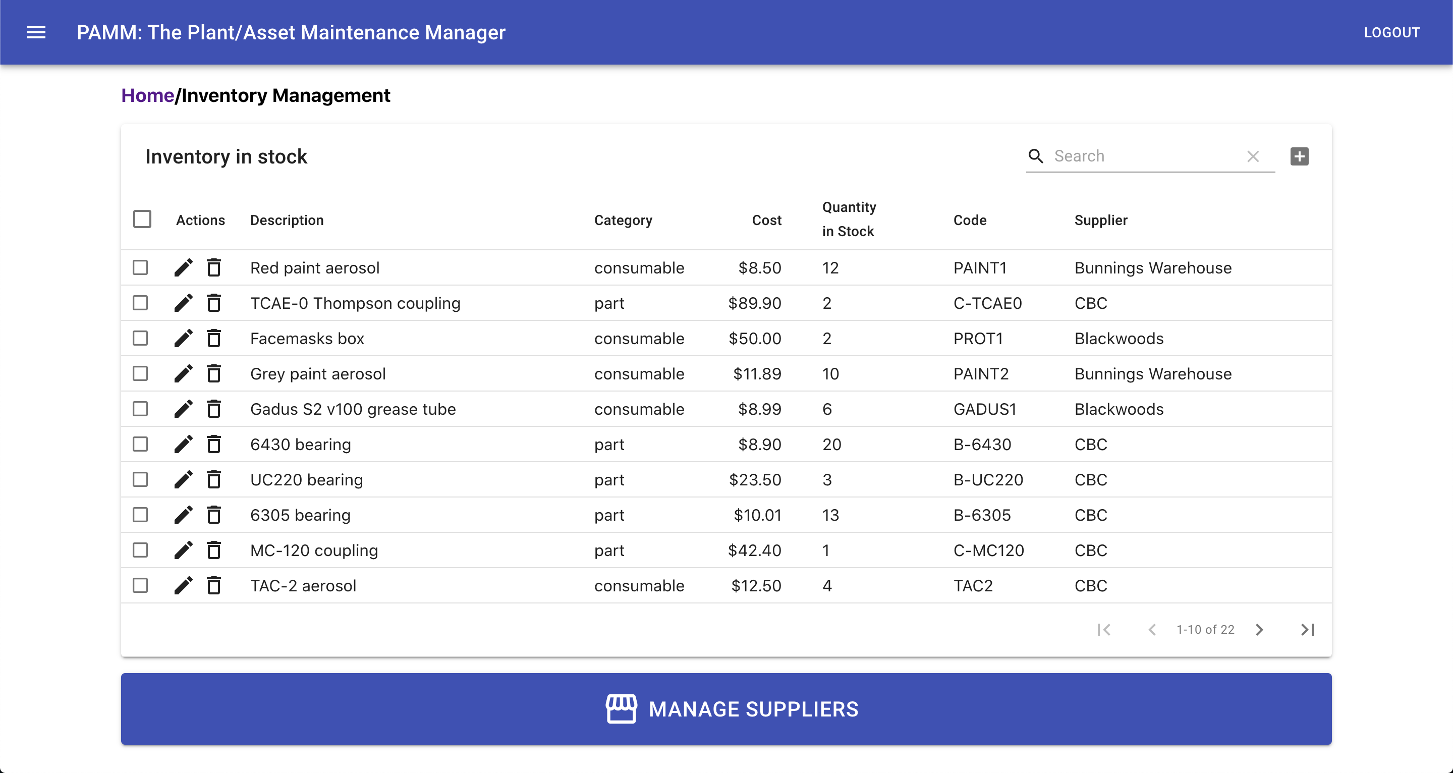The height and width of the screenshot is (773, 1453).
Task: Click trash icon for TAC-2 aerosol
Action: click(214, 586)
